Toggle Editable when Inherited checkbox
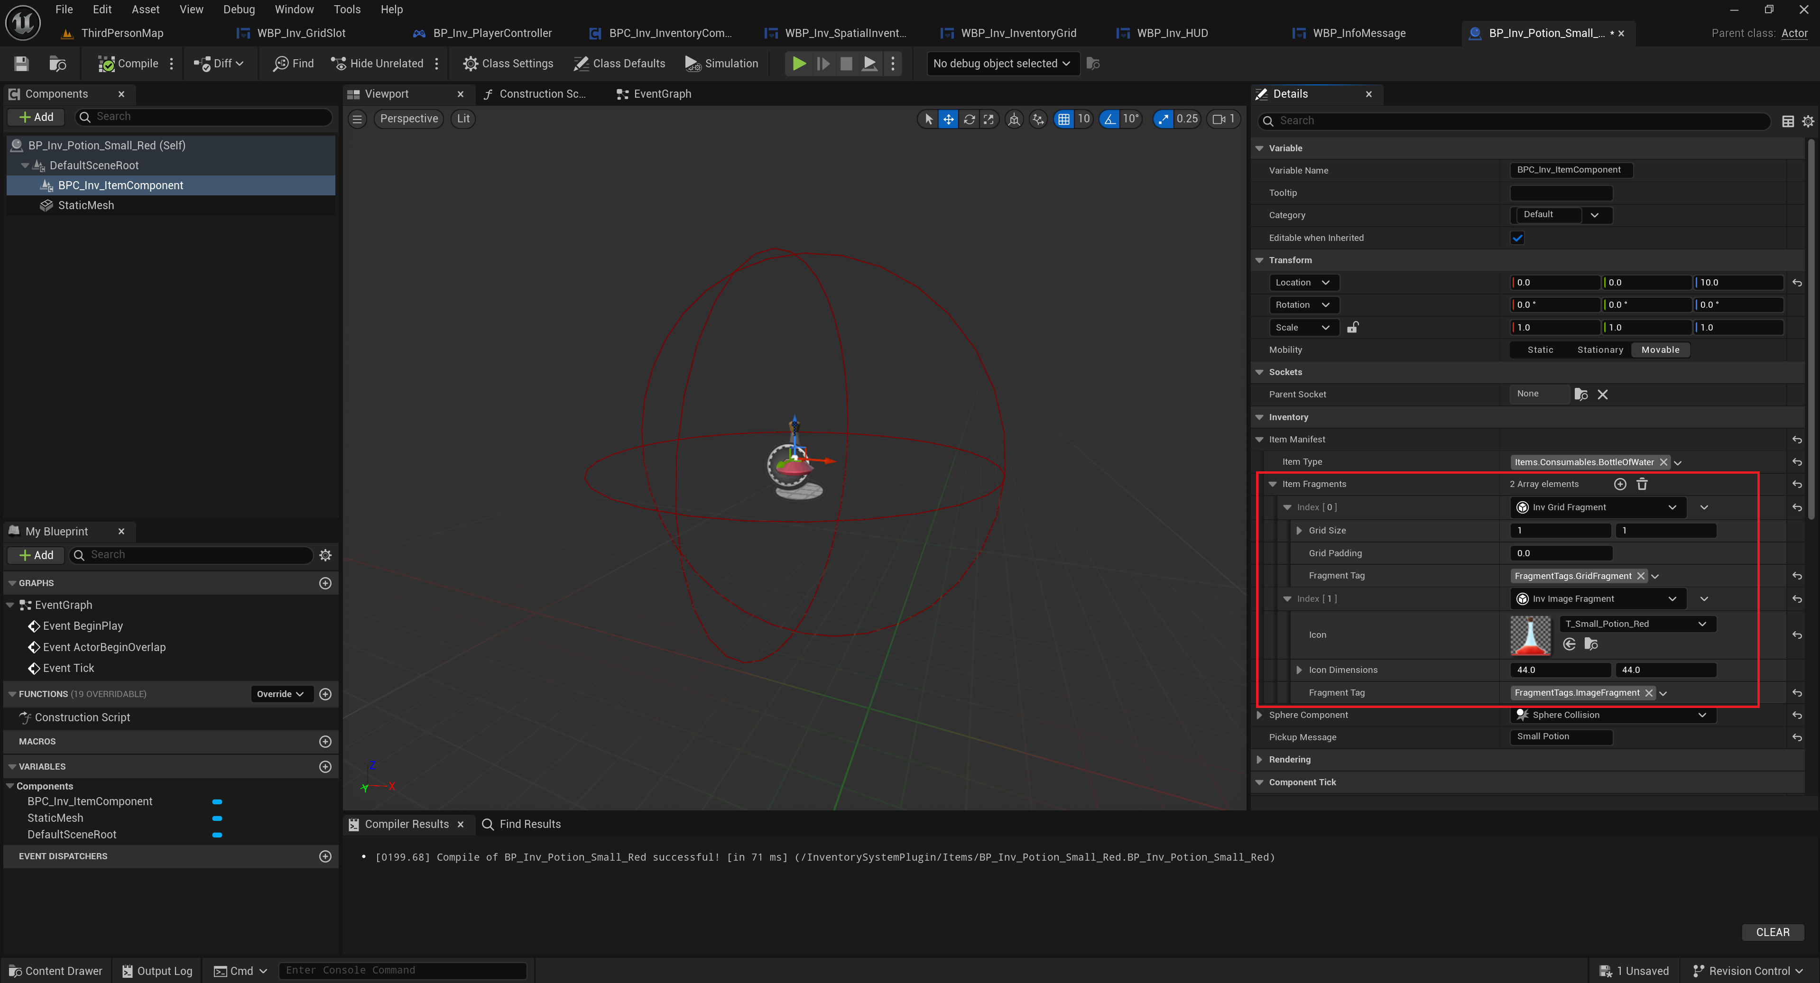This screenshot has height=983, width=1820. [x=1517, y=238]
